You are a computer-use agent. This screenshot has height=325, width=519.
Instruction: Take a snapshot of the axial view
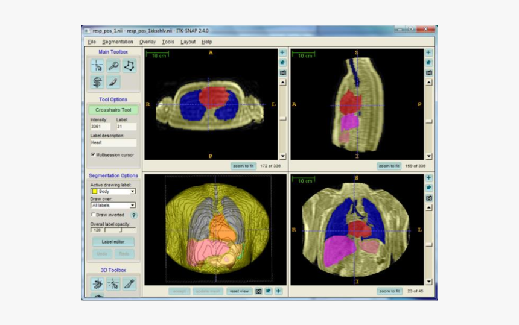coord(282,73)
